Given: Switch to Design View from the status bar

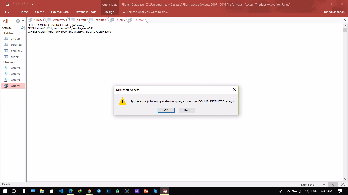Looking at the screenshot, I should click(341, 185).
